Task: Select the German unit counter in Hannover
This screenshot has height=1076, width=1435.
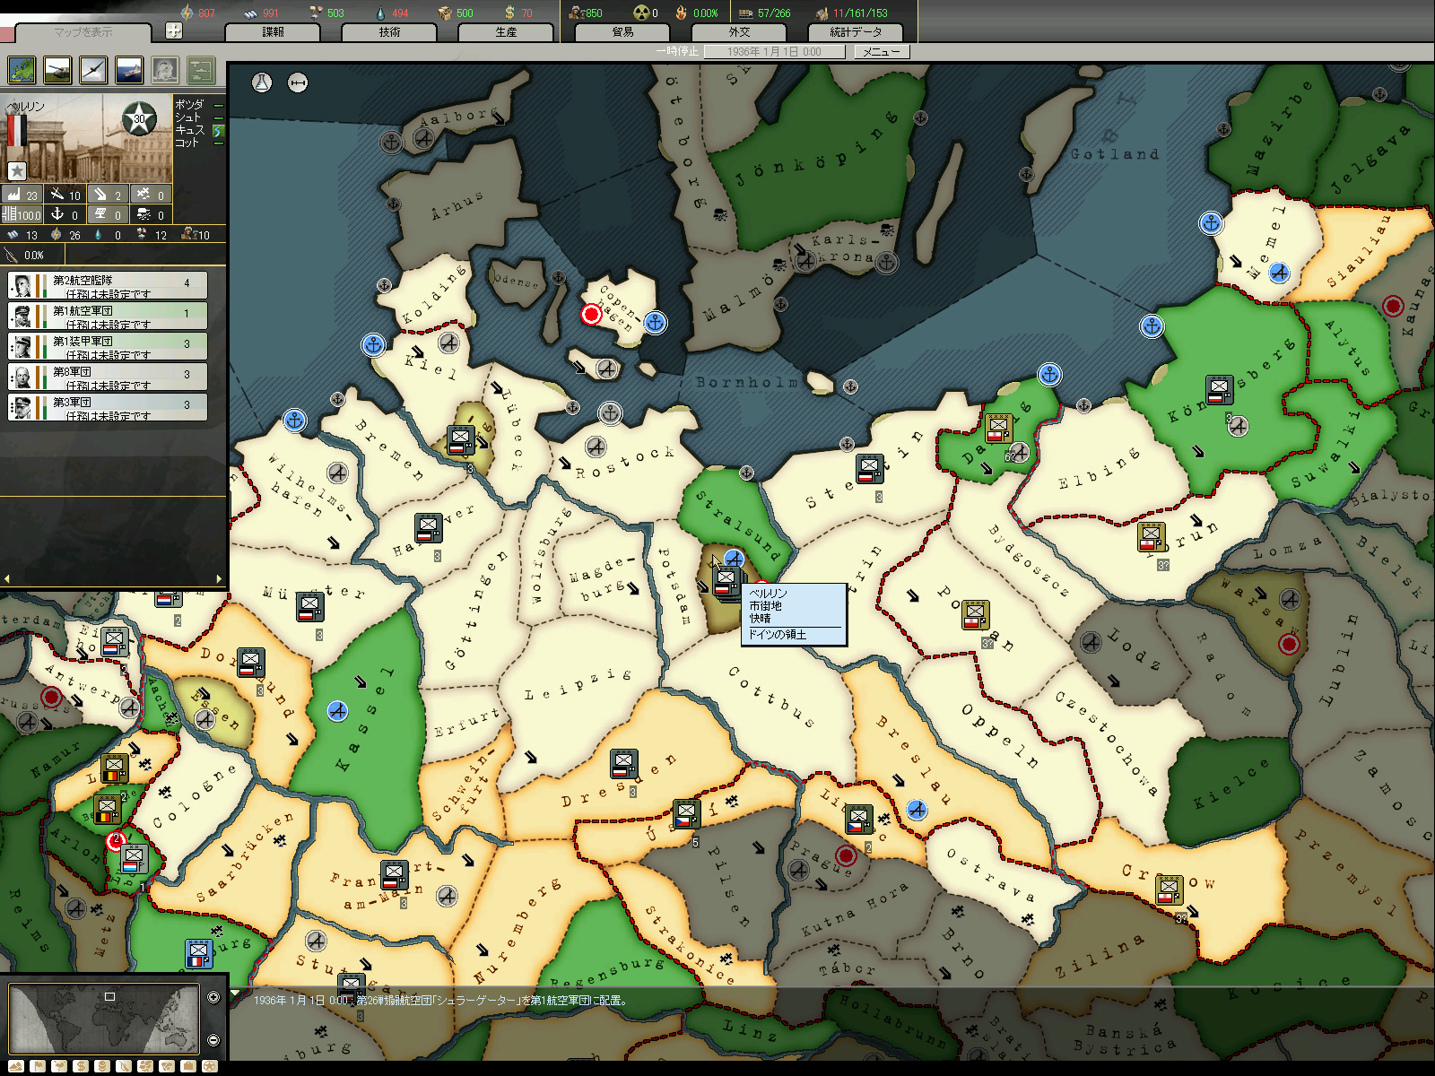Action: 429,529
